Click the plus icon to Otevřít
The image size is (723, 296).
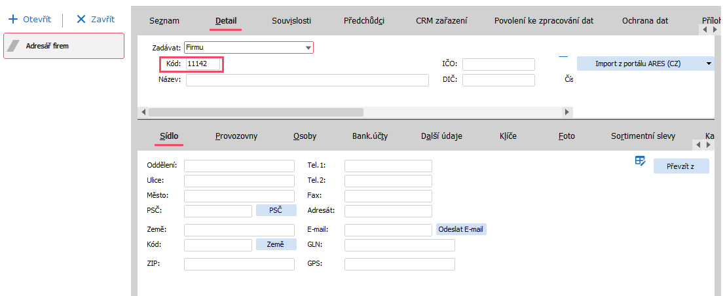(12, 20)
